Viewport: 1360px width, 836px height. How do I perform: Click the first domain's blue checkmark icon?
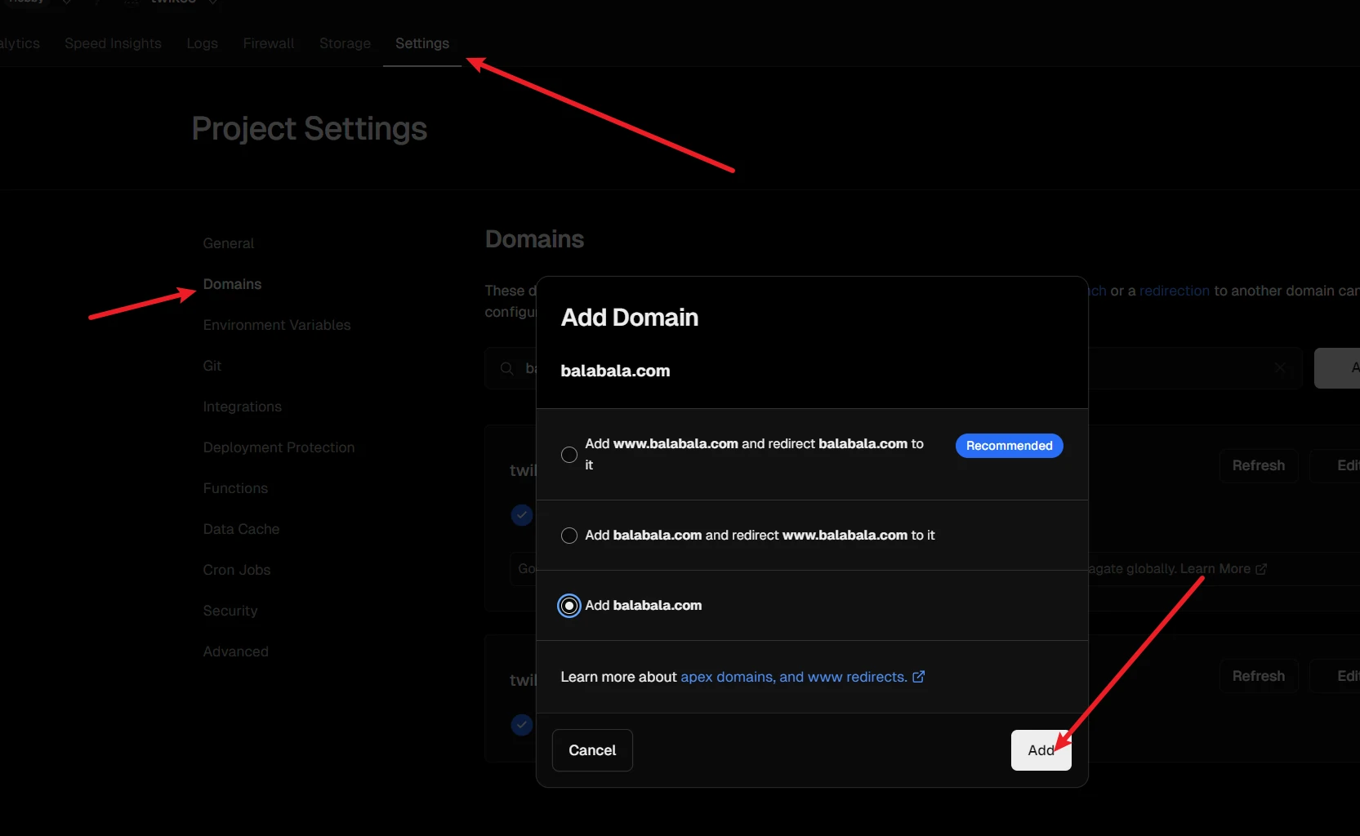coord(522,515)
